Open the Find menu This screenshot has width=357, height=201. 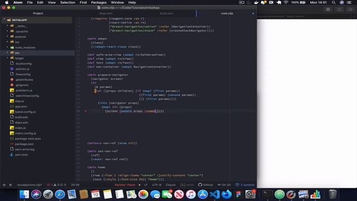pyautogui.click(x=83, y=2)
